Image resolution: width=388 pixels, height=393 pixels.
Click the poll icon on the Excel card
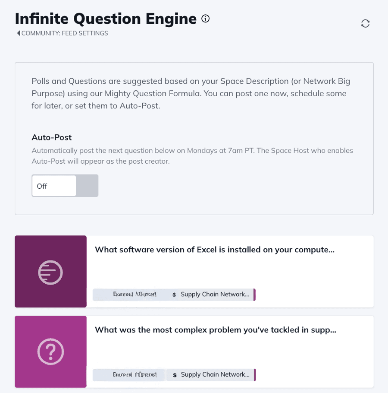[x=50, y=272]
